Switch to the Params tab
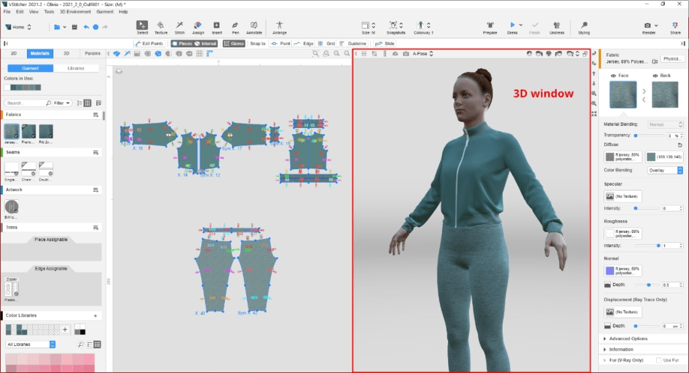 93,53
